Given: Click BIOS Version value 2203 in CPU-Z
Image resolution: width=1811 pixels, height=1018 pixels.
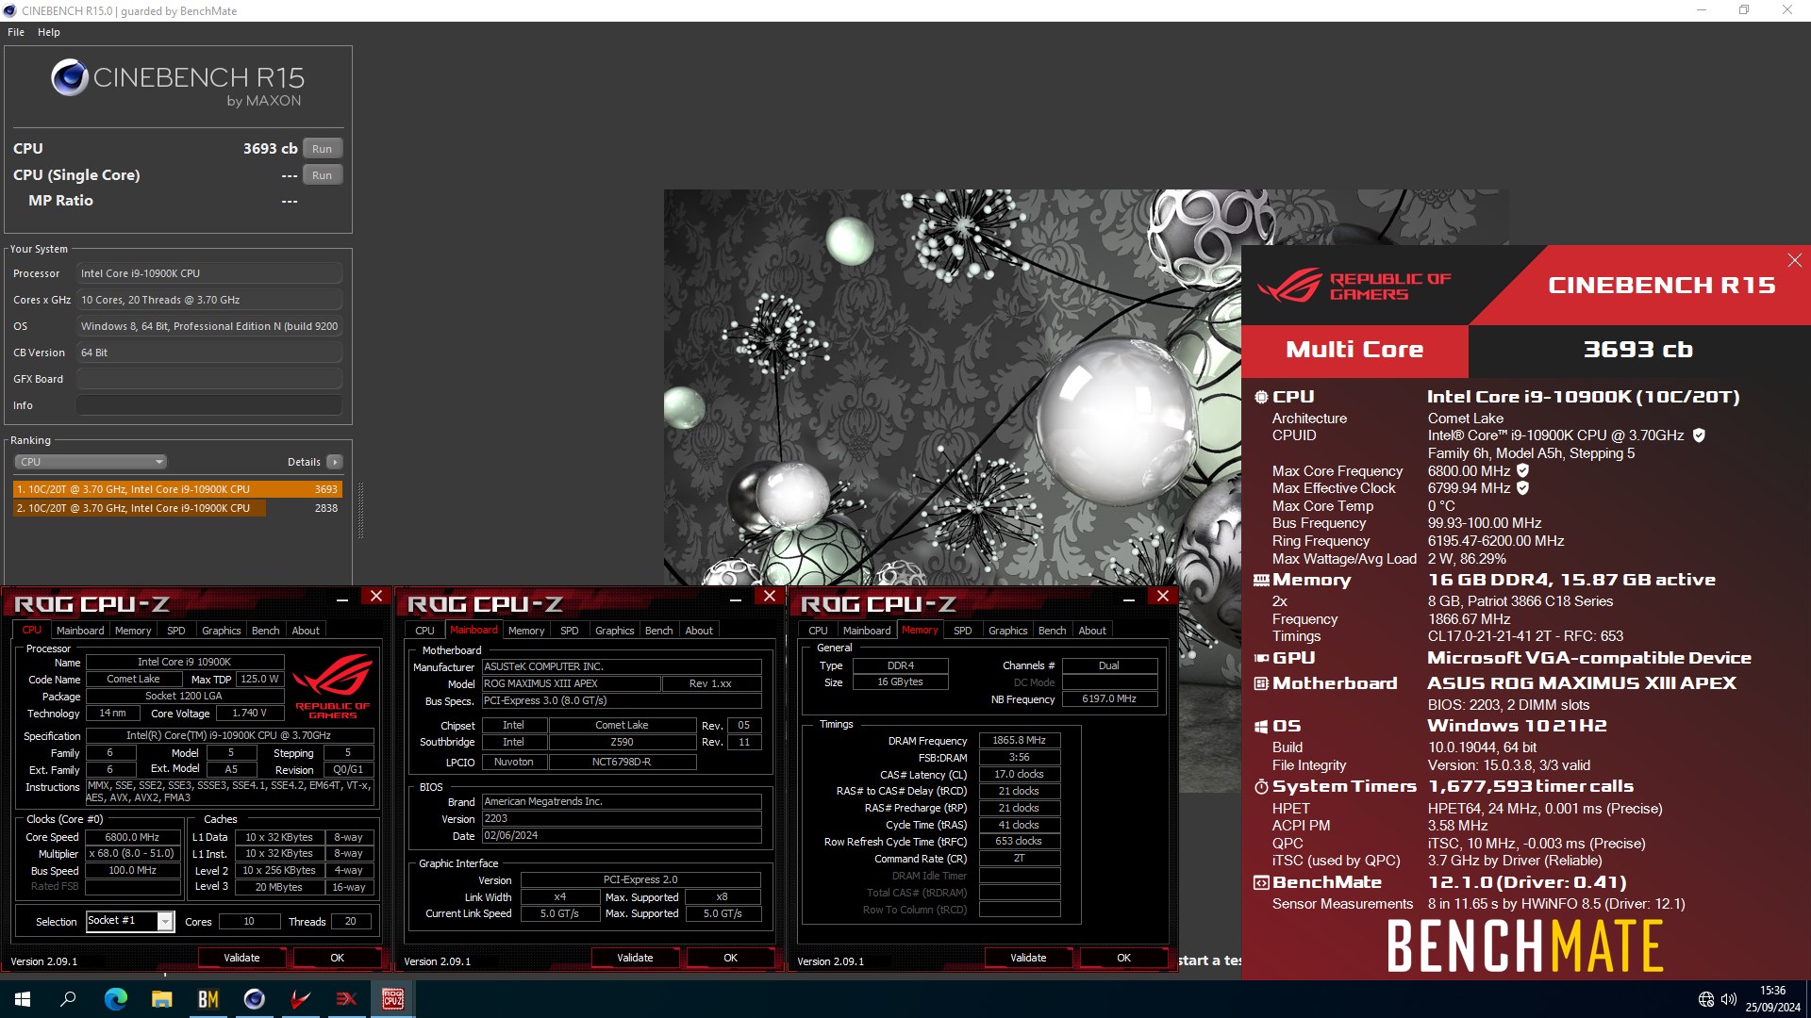Looking at the screenshot, I should click(622, 819).
